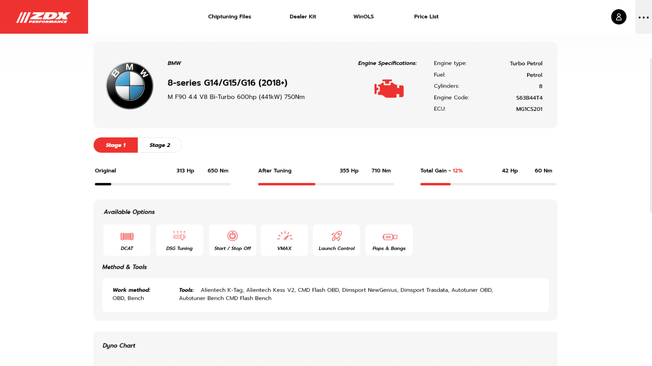Select the Start / Stop Off option

[x=232, y=240]
